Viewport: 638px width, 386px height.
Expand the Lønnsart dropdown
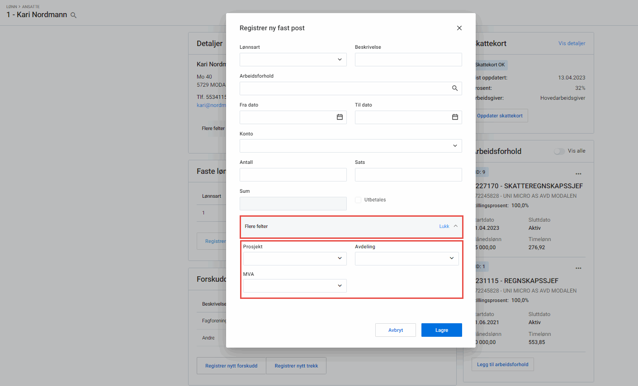pyautogui.click(x=340, y=60)
